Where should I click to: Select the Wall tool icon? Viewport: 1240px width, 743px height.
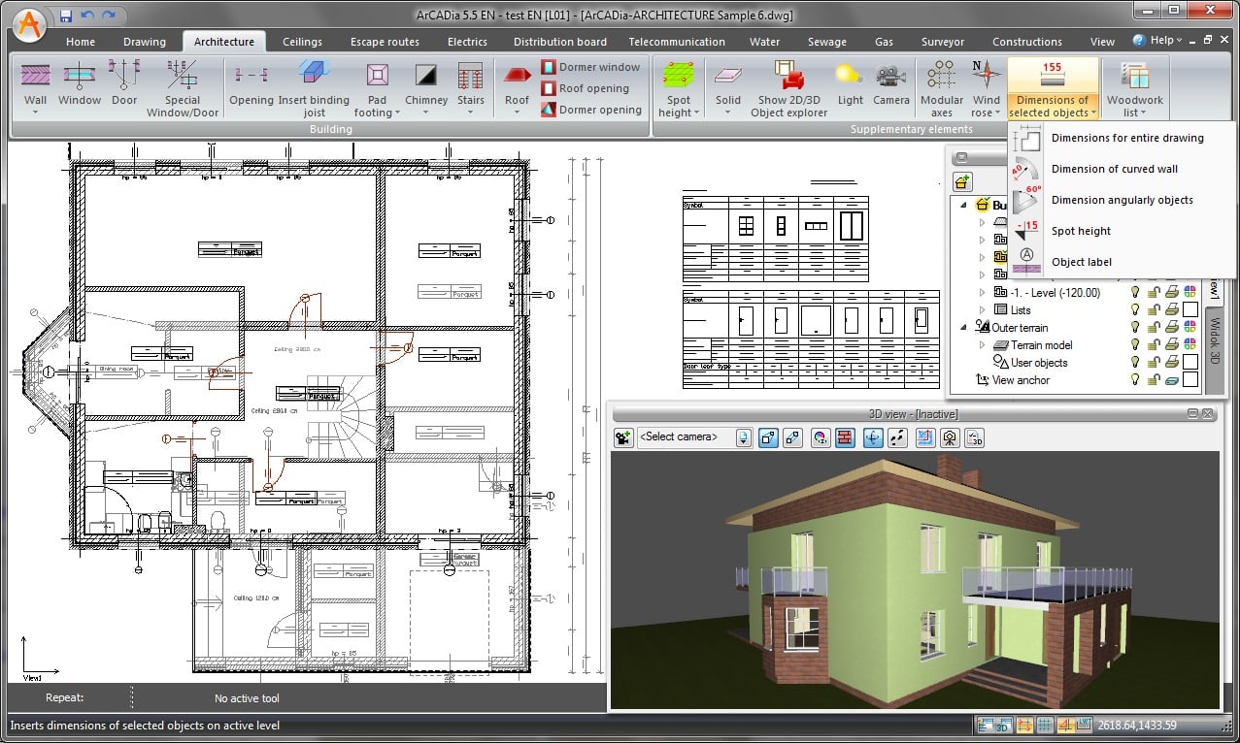[36, 77]
